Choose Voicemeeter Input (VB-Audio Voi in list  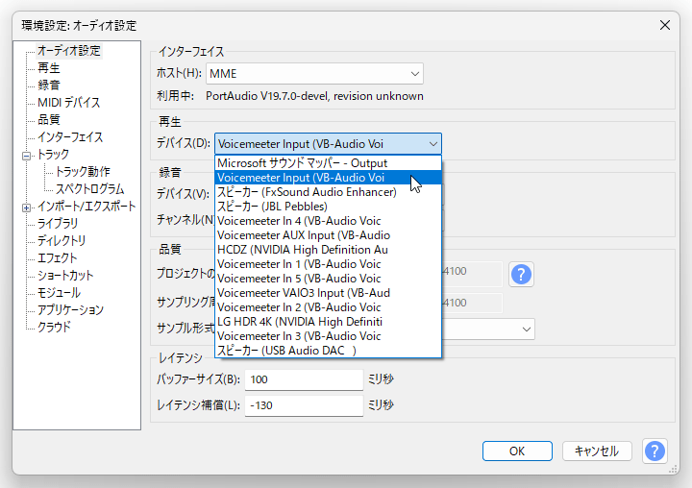(x=328, y=178)
